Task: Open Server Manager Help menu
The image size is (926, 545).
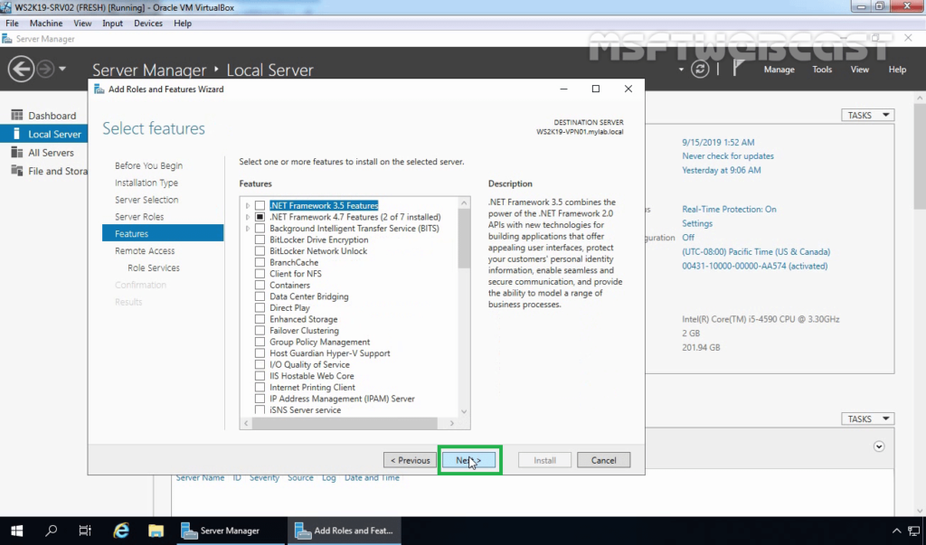Action: click(897, 69)
